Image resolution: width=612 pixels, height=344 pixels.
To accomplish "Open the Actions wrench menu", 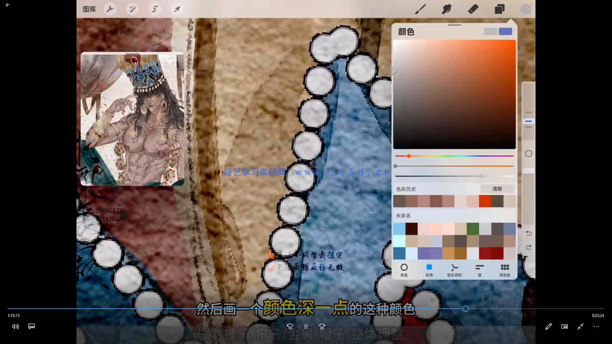I will (x=110, y=9).
